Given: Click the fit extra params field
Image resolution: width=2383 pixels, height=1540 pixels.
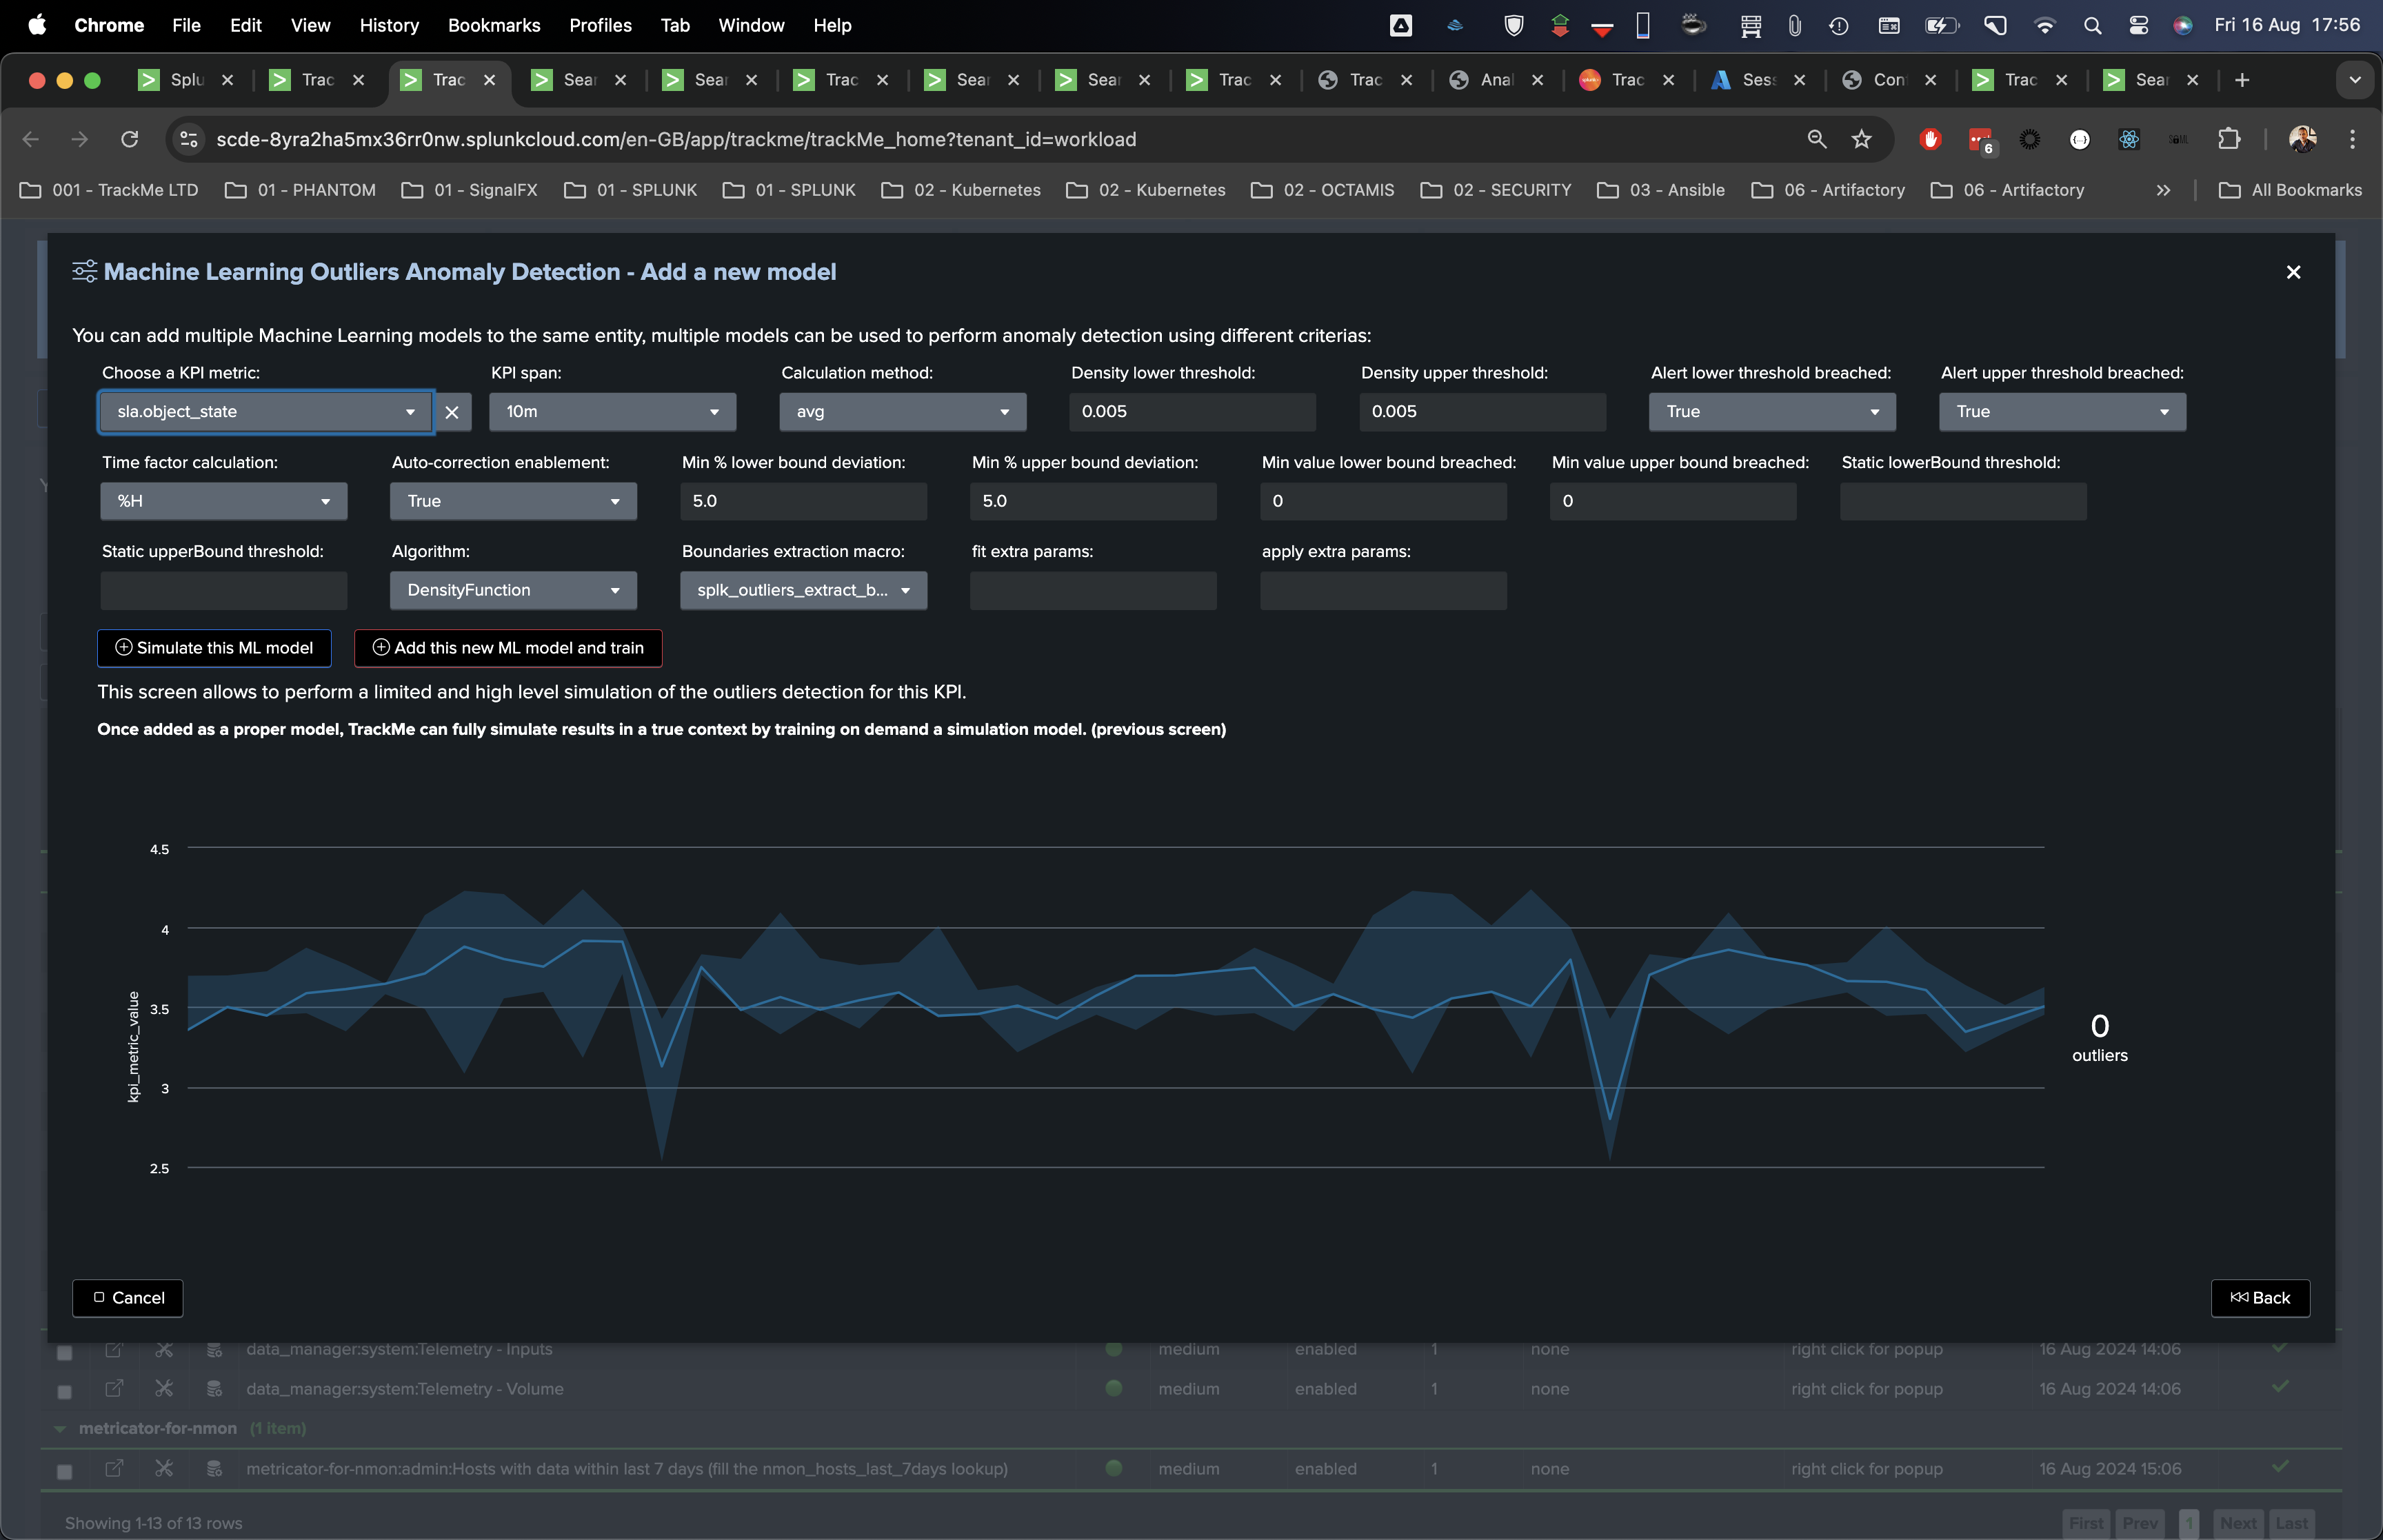Looking at the screenshot, I should [1093, 590].
